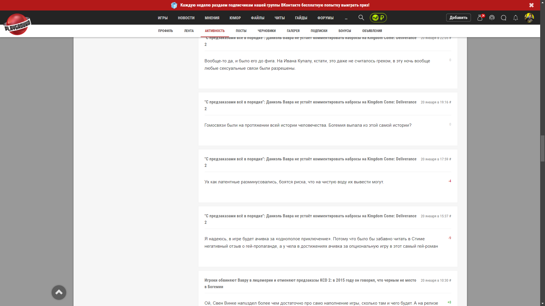
Task: Close the VKontakte promo banner
Action: [531, 5]
